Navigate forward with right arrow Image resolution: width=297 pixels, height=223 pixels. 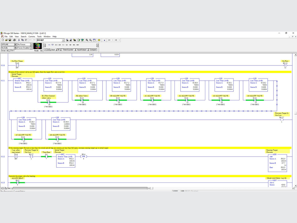pos(116,40)
